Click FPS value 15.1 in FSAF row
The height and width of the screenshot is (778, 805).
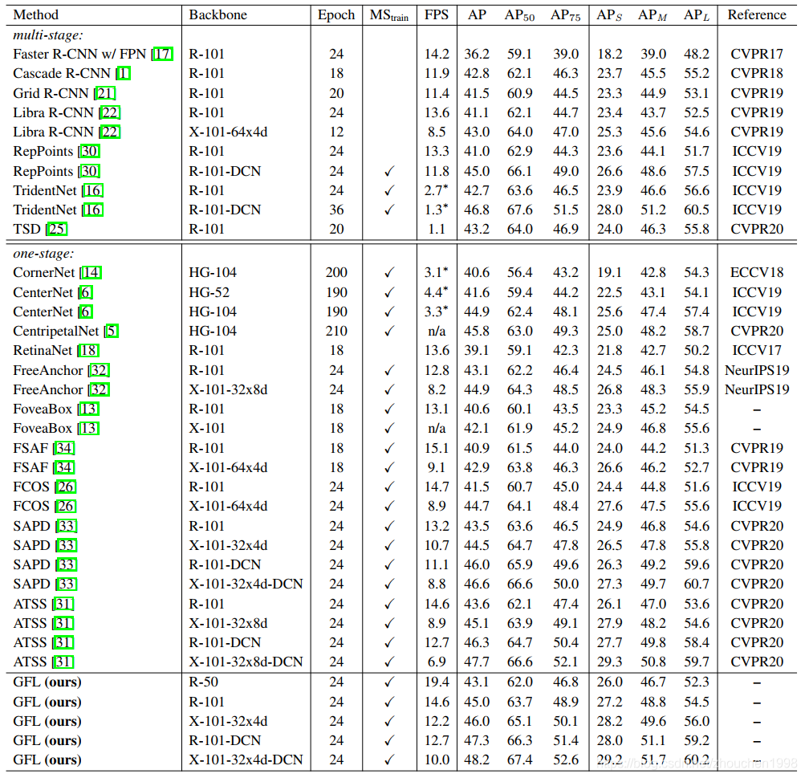tap(437, 448)
